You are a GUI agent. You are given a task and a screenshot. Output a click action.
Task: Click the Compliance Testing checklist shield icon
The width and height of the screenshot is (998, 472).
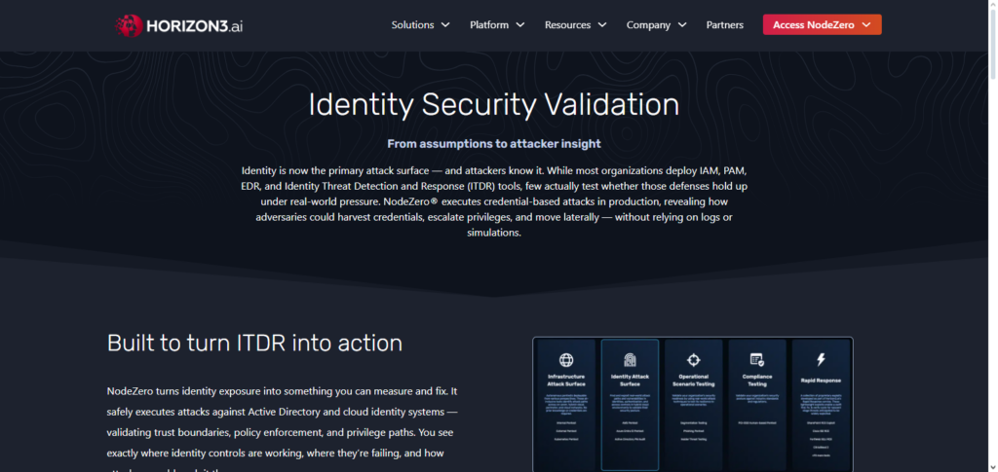coord(756,360)
